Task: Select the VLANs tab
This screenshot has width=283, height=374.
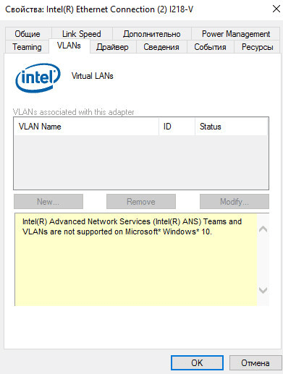Action: click(x=69, y=46)
